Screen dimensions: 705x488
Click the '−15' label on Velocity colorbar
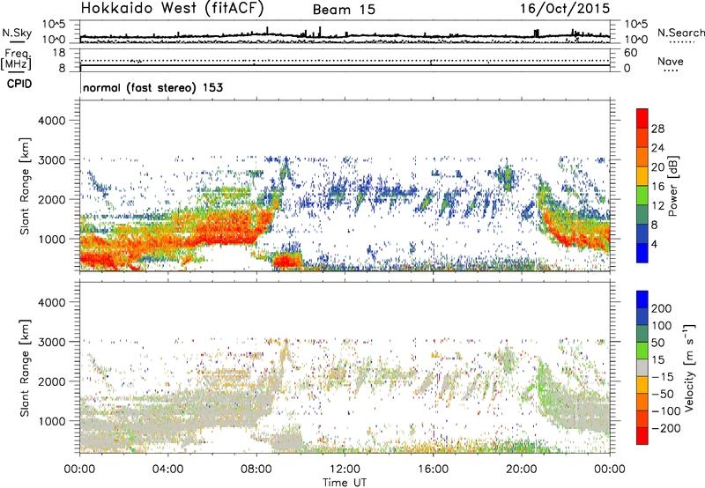663,377
